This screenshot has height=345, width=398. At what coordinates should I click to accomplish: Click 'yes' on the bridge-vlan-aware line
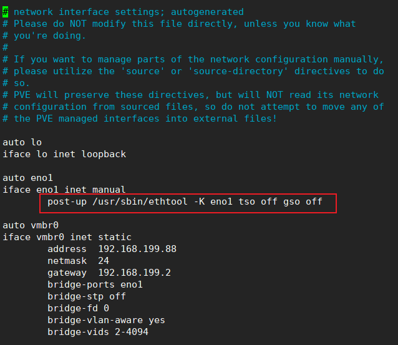click(157, 320)
